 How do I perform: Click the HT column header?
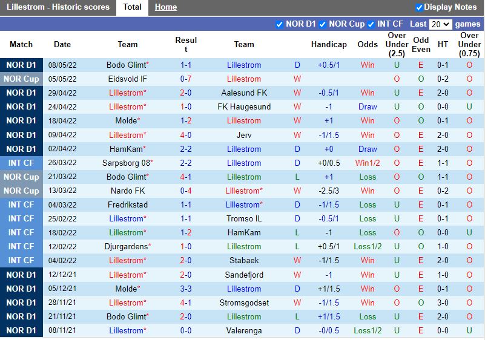tap(443, 45)
